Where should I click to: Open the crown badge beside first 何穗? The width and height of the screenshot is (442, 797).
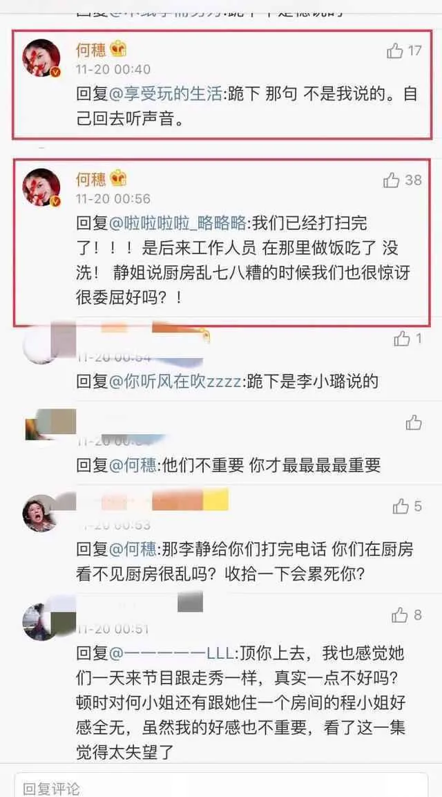118,49
